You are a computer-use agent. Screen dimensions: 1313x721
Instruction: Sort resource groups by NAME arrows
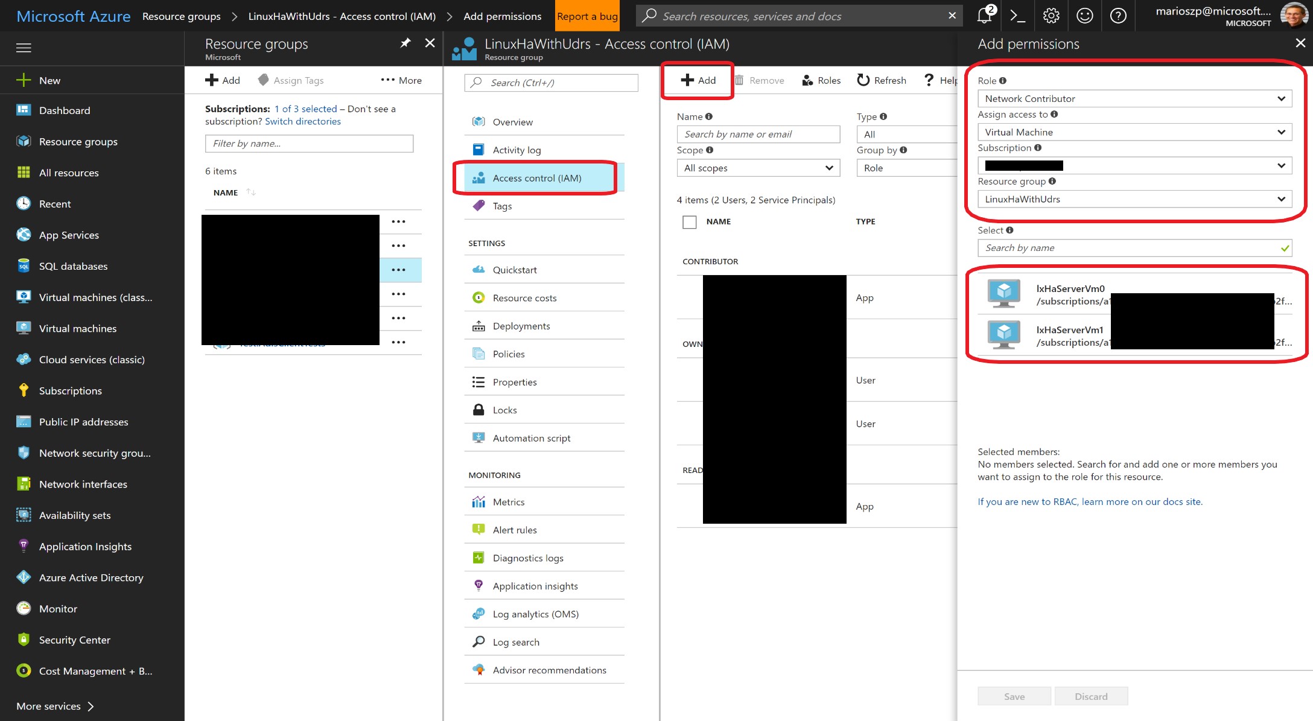(251, 192)
